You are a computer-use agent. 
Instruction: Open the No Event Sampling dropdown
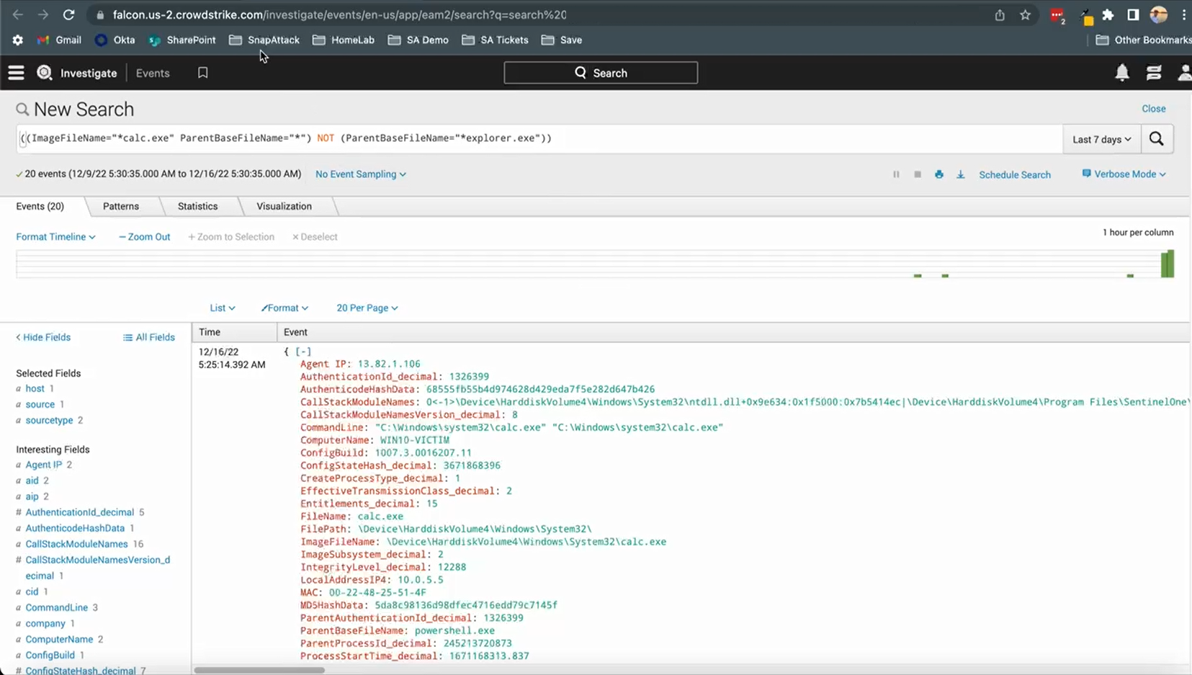360,174
